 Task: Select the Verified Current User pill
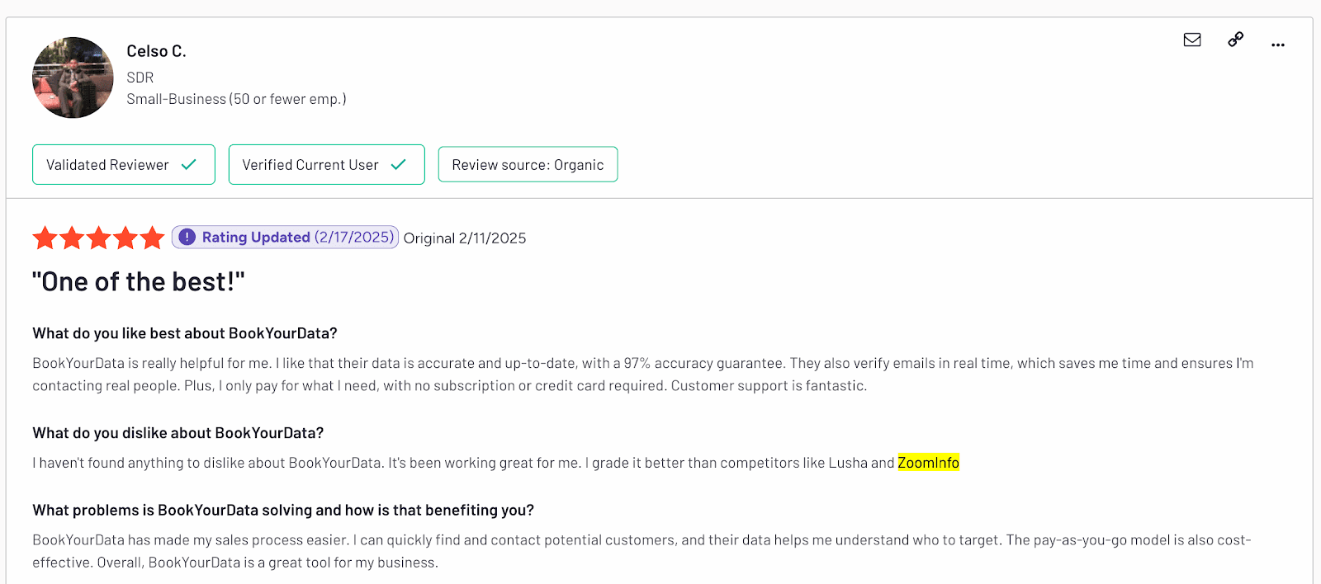tap(326, 164)
